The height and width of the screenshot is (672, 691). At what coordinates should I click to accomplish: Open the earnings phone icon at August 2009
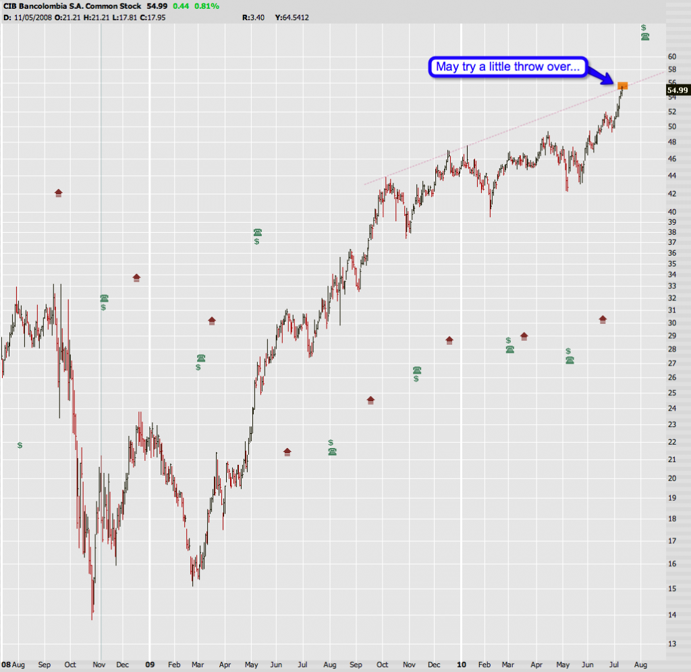[332, 451]
